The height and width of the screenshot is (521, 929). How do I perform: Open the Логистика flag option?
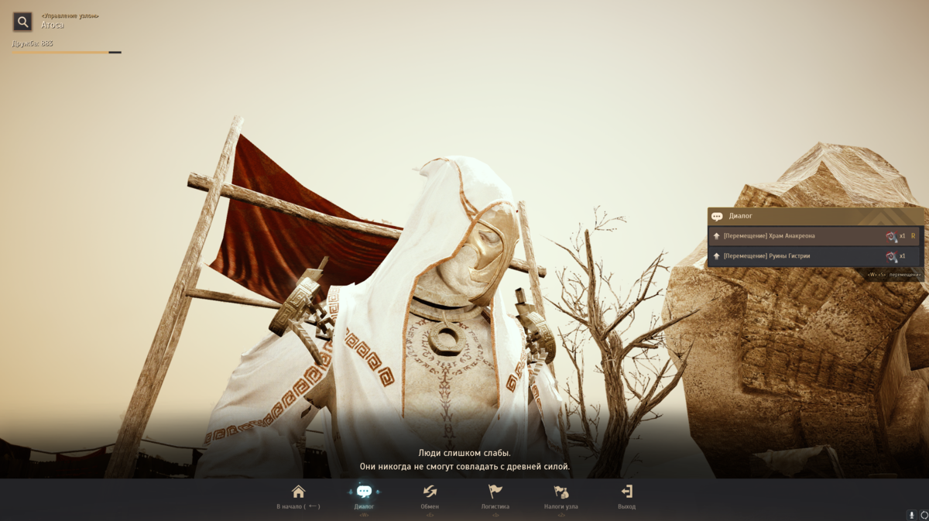click(495, 498)
